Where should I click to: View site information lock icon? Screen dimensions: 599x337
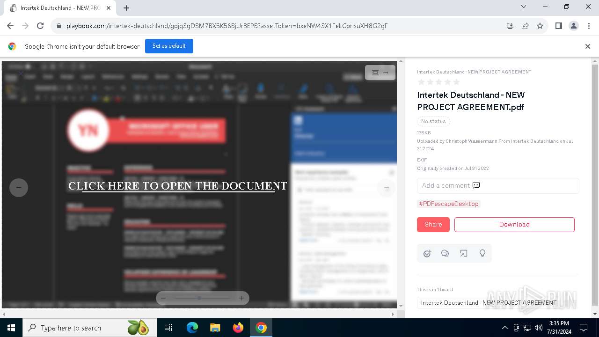59,26
